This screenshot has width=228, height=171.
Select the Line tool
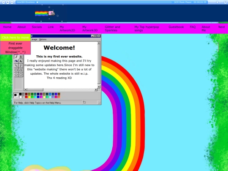[x=16, y=66]
